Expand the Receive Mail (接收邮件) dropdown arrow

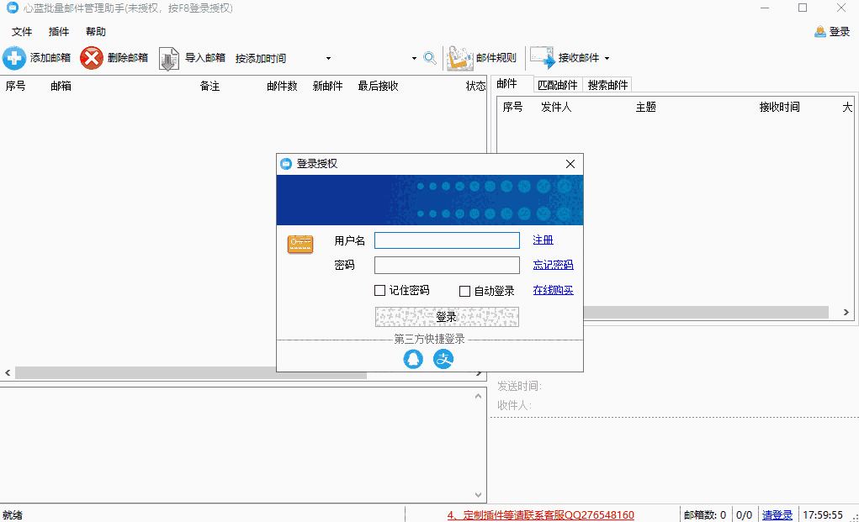[x=607, y=58]
